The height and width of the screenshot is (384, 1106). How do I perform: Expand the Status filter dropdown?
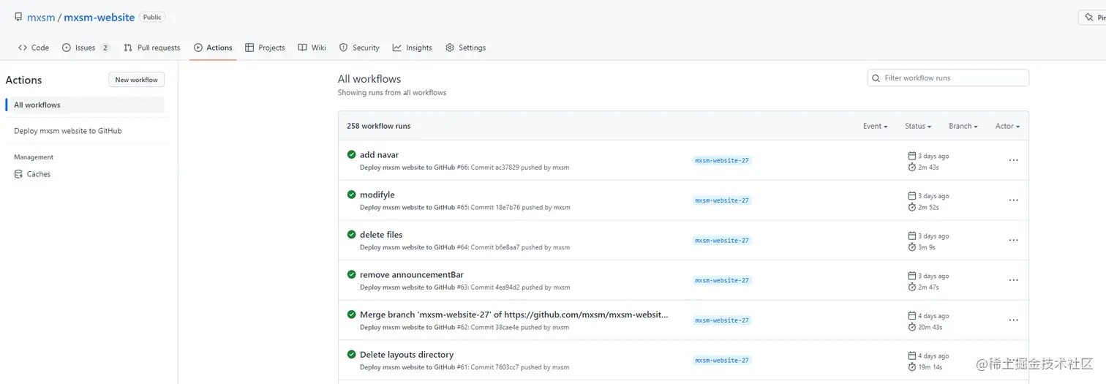[x=918, y=126]
